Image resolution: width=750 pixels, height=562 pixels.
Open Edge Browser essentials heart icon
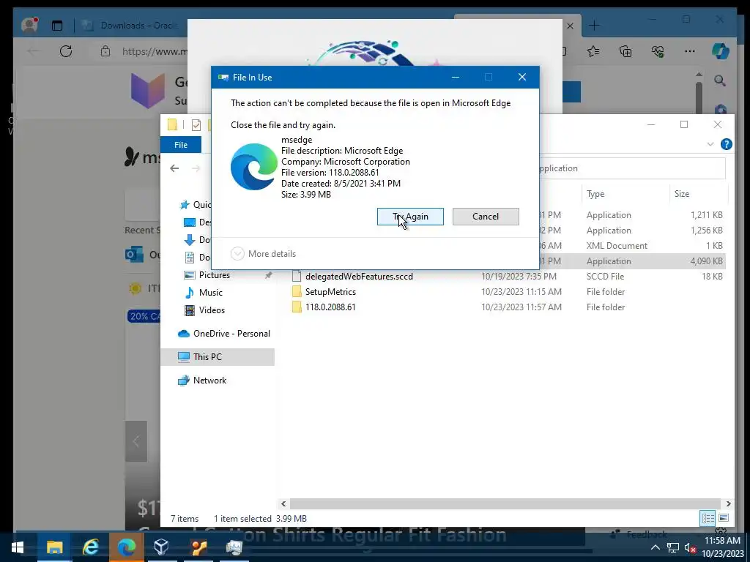[658, 51]
